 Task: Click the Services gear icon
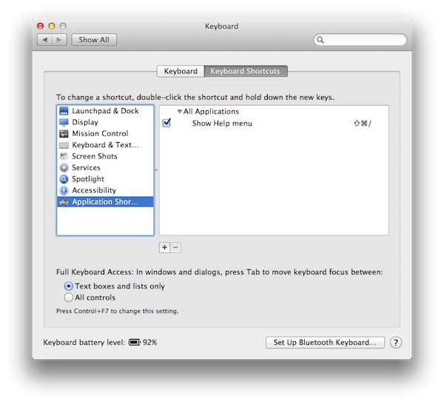point(64,168)
